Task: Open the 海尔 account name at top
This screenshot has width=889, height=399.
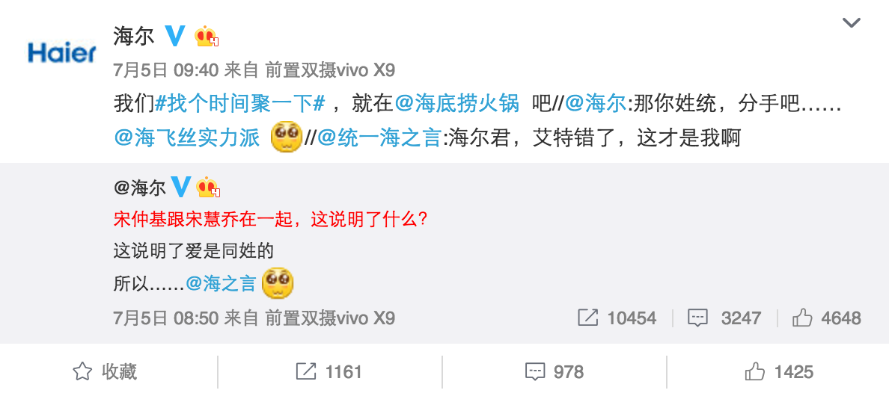Action: (133, 37)
